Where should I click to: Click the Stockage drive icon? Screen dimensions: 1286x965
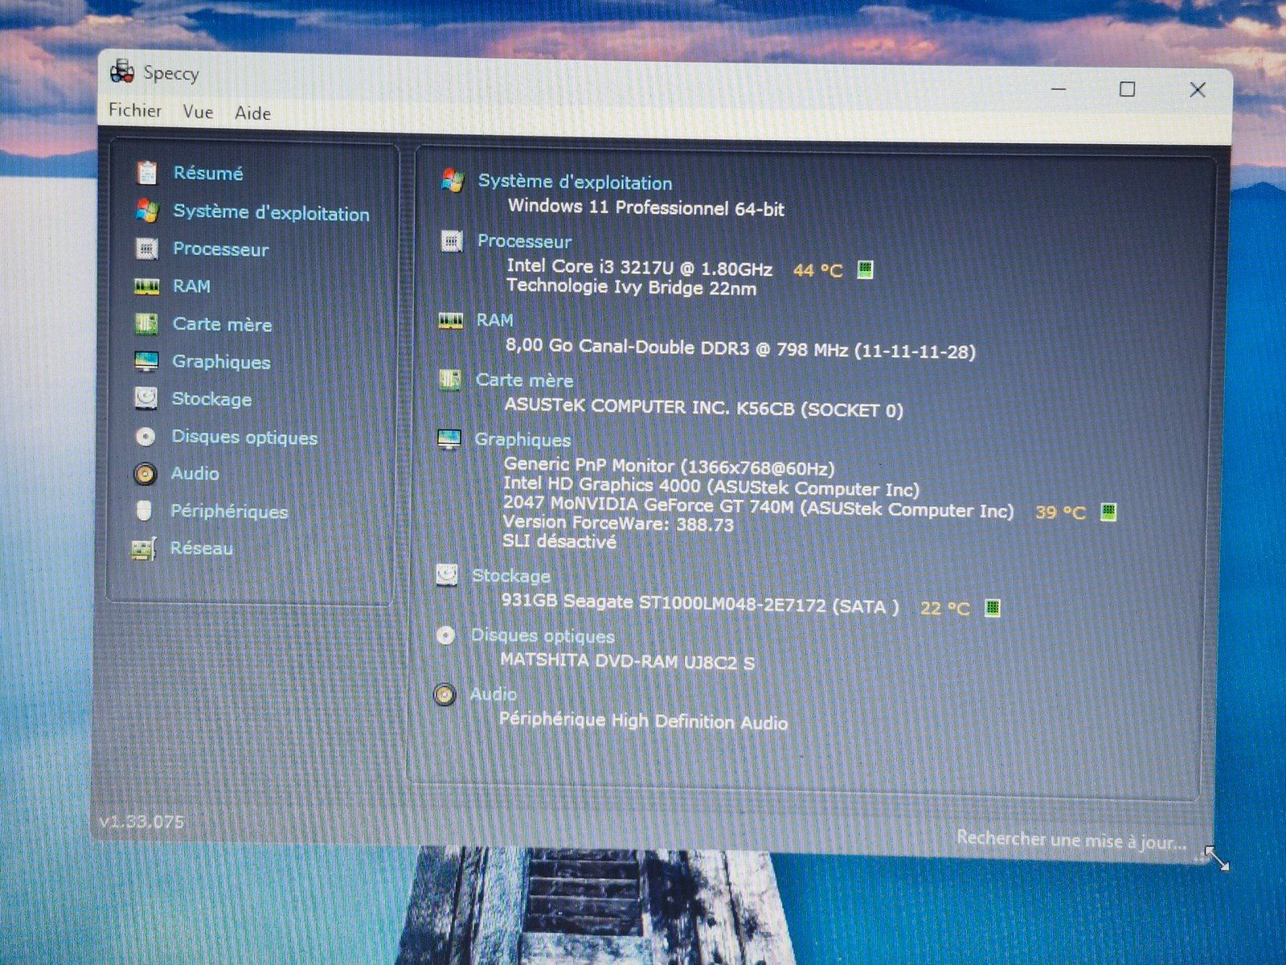147,398
